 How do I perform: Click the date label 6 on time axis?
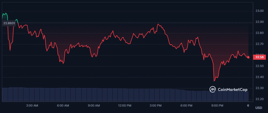[x=248, y=105]
